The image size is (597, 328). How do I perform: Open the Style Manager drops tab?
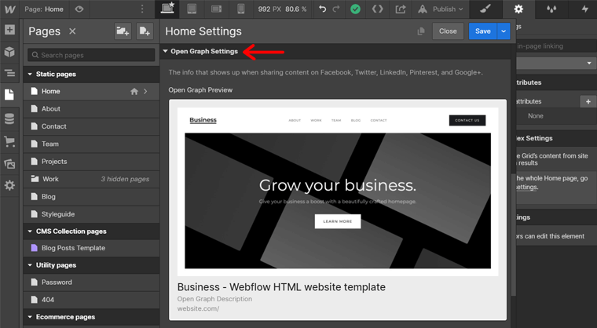[551, 9]
